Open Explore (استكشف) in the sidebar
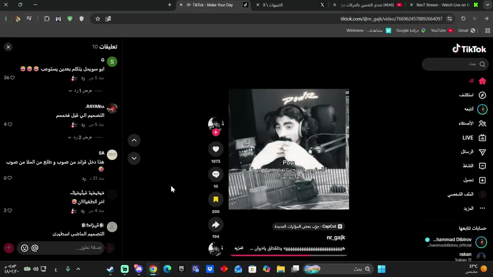This screenshot has height=277, width=493. [x=473, y=95]
